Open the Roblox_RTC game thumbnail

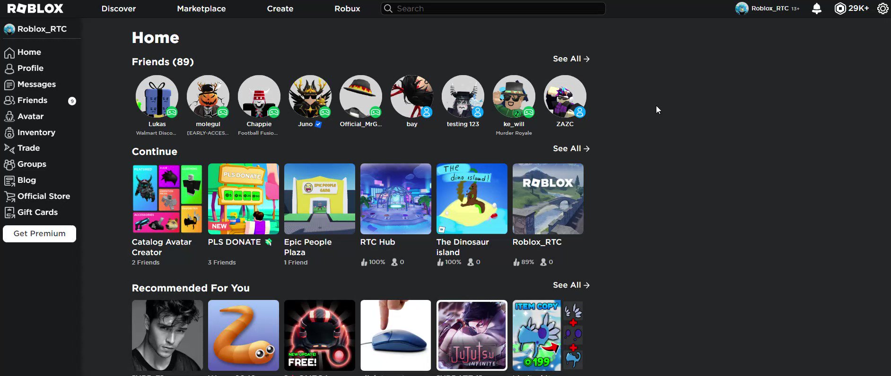[548, 199]
